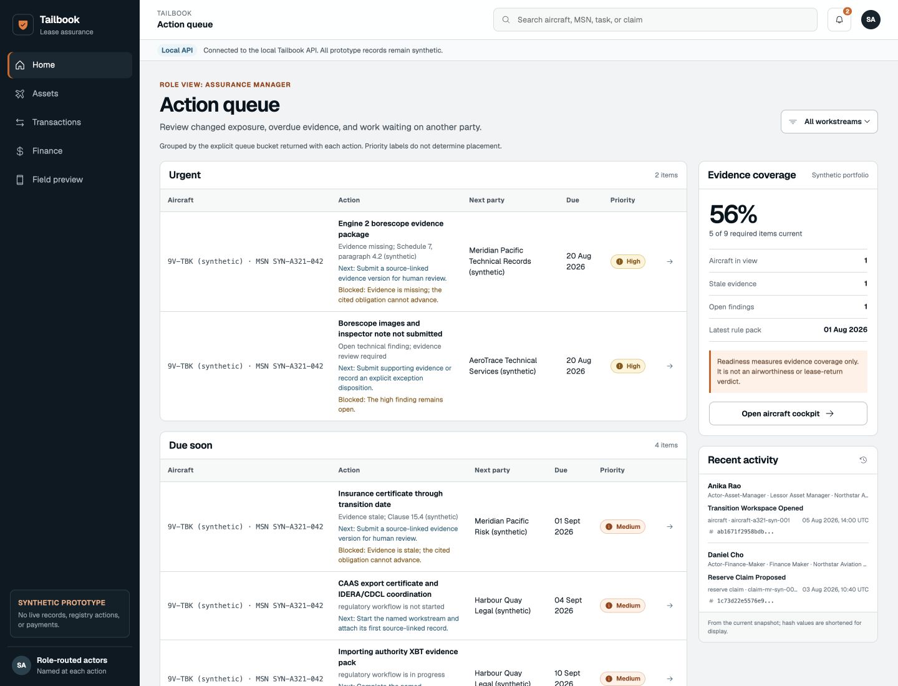Viewport: 898px width, 686px height.
Task: Go to Home in the sidebar
Action: 70,65
